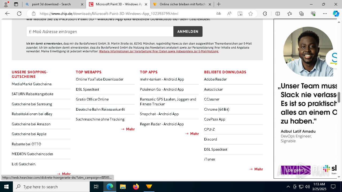Open Gutscheine bei Samsung link
This screenshot has width=342, height=192.
coord(32,104)
